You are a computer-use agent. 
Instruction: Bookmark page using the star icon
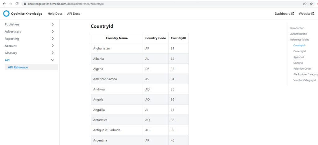point(311,4)
